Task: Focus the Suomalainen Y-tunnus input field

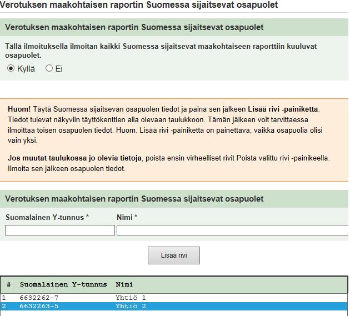Action: coord(60,230)
